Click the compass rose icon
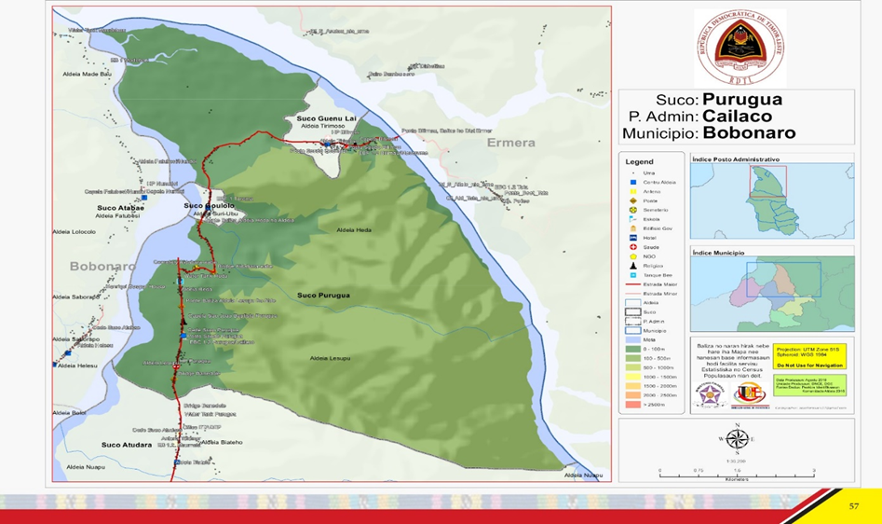Viewport: 882px width, 524px height. [x=737, y=439]
